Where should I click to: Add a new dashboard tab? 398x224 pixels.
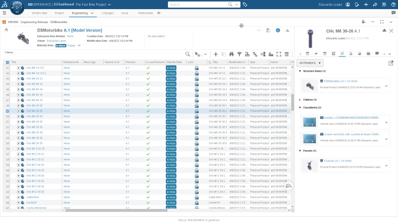(x=159, y=13)
